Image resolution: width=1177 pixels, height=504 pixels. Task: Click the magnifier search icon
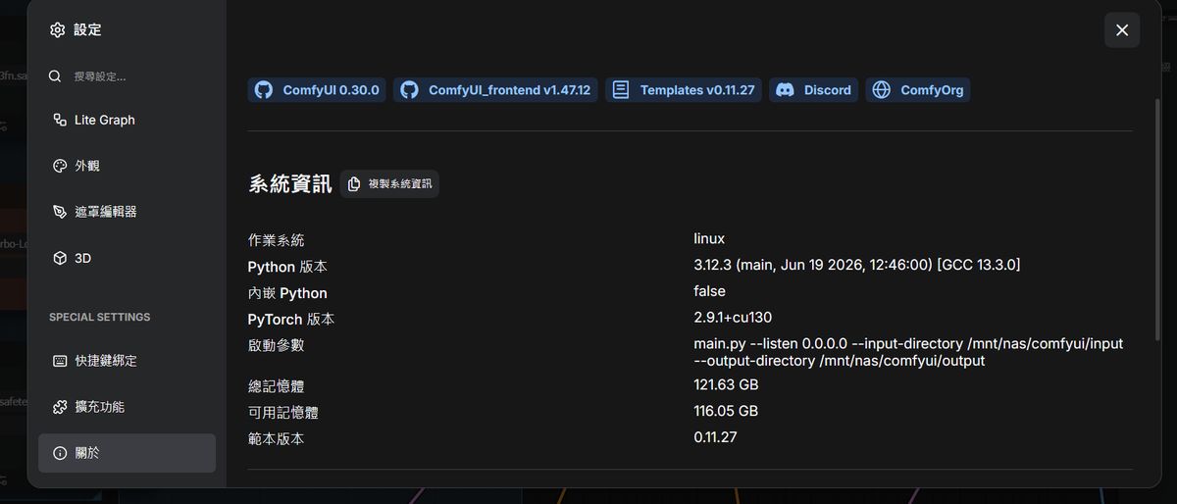[x=56, y=76]
